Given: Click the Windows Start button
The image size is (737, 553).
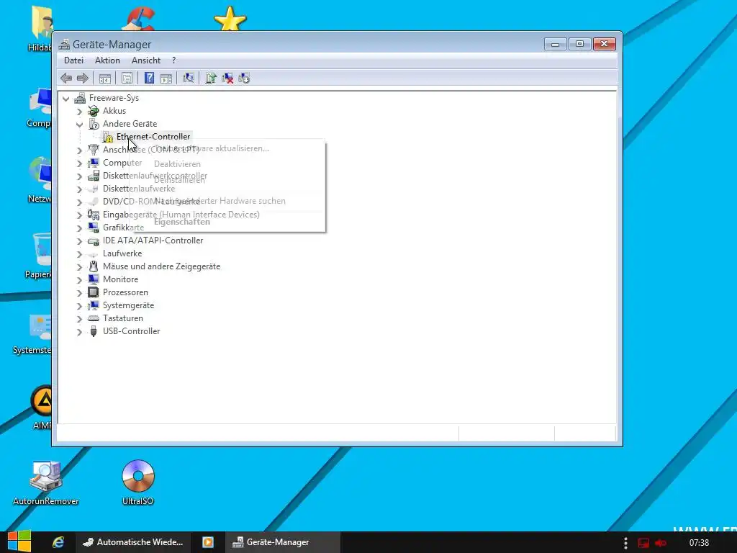Looking at the screenshot, I should [x=19, y=541].
